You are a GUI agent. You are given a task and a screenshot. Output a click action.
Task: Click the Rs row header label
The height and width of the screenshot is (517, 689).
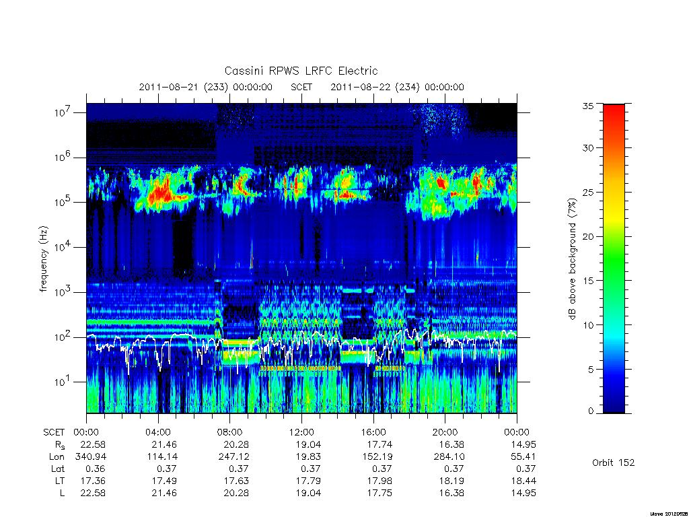tap(60, 445)
